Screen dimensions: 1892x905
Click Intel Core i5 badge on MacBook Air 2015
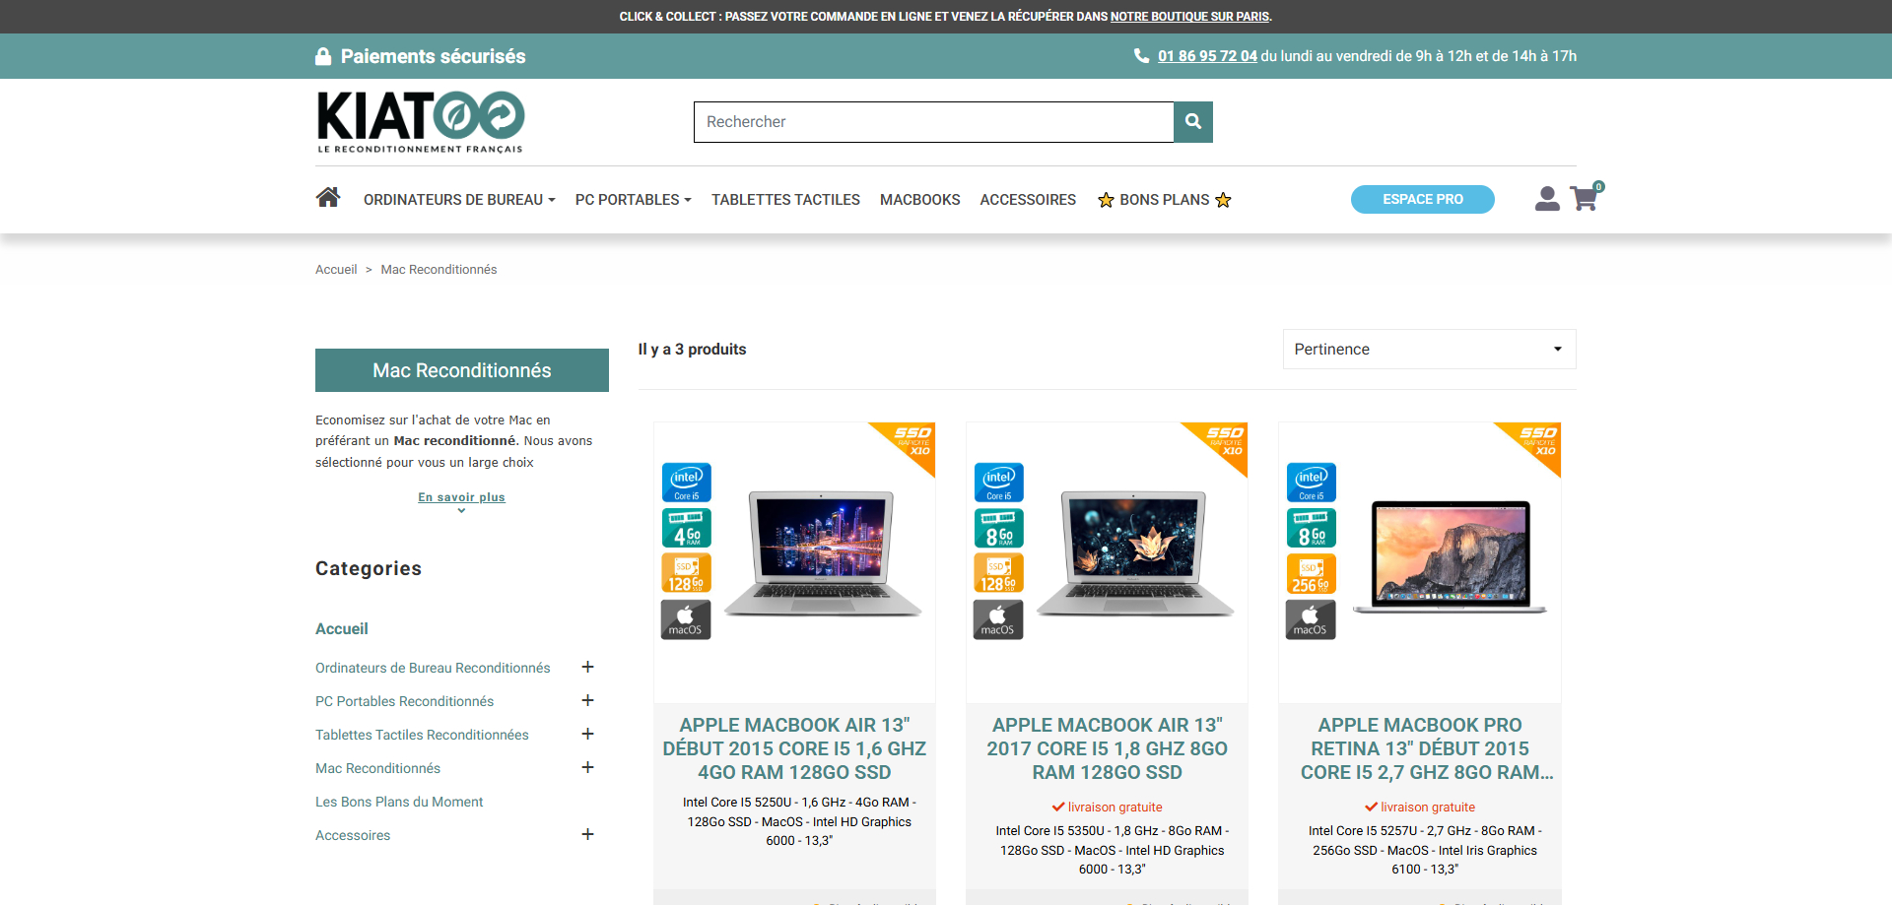[x=686, y=483]
